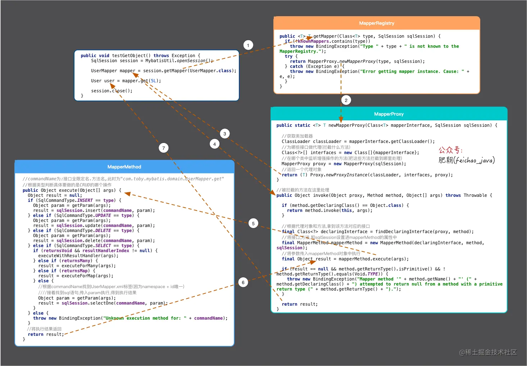Click the mapper.get(5L) code line

point(126,81)
